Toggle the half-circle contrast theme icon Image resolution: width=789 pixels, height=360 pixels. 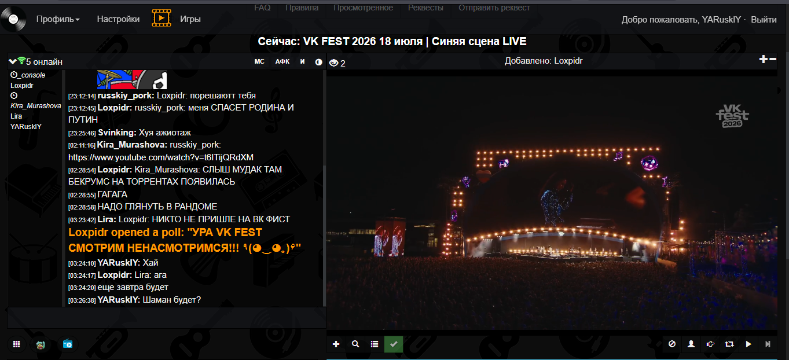(318, 62)
